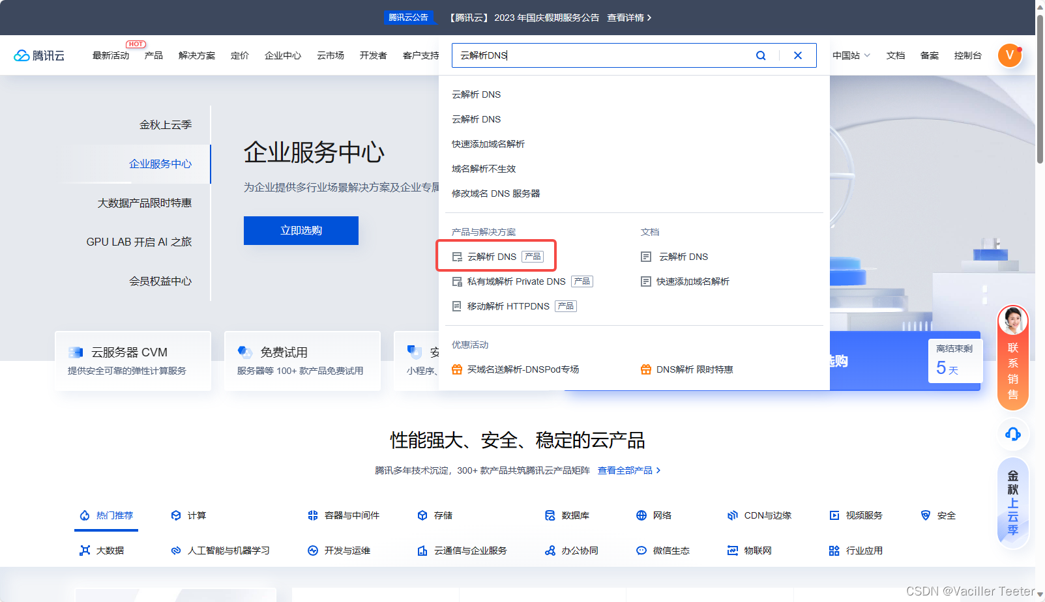1045x602 pixels.
Task: Open the 产品 navigation menu
Action: click(x=154, y=55)
